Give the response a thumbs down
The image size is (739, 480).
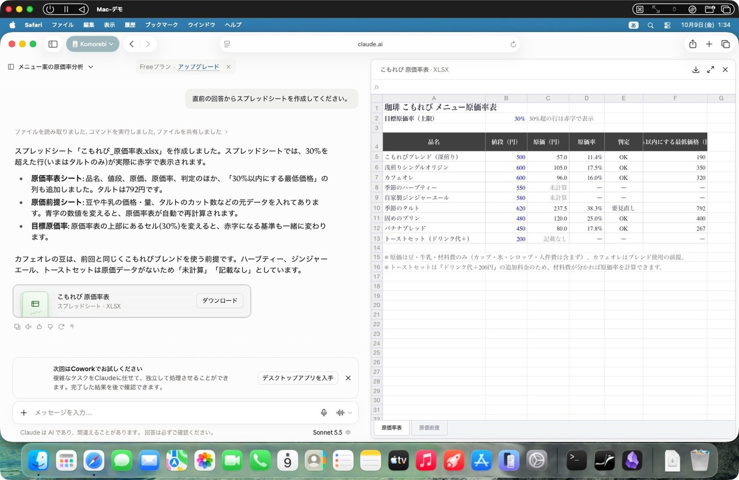50,326
